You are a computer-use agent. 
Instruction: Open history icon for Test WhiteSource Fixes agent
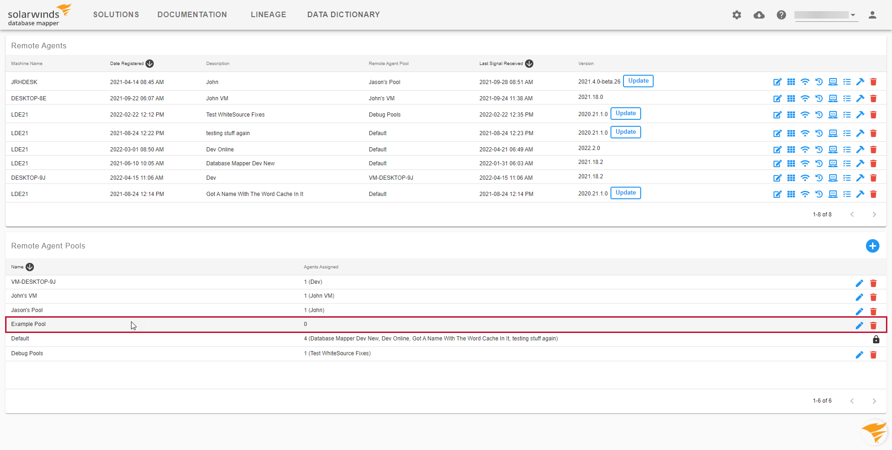[x=819, y=115]
